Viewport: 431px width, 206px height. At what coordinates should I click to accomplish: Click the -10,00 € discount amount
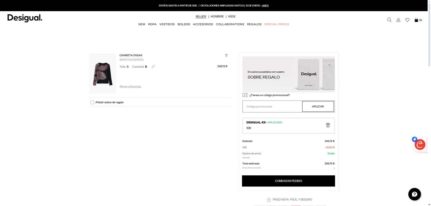click(x=330, y=148)
